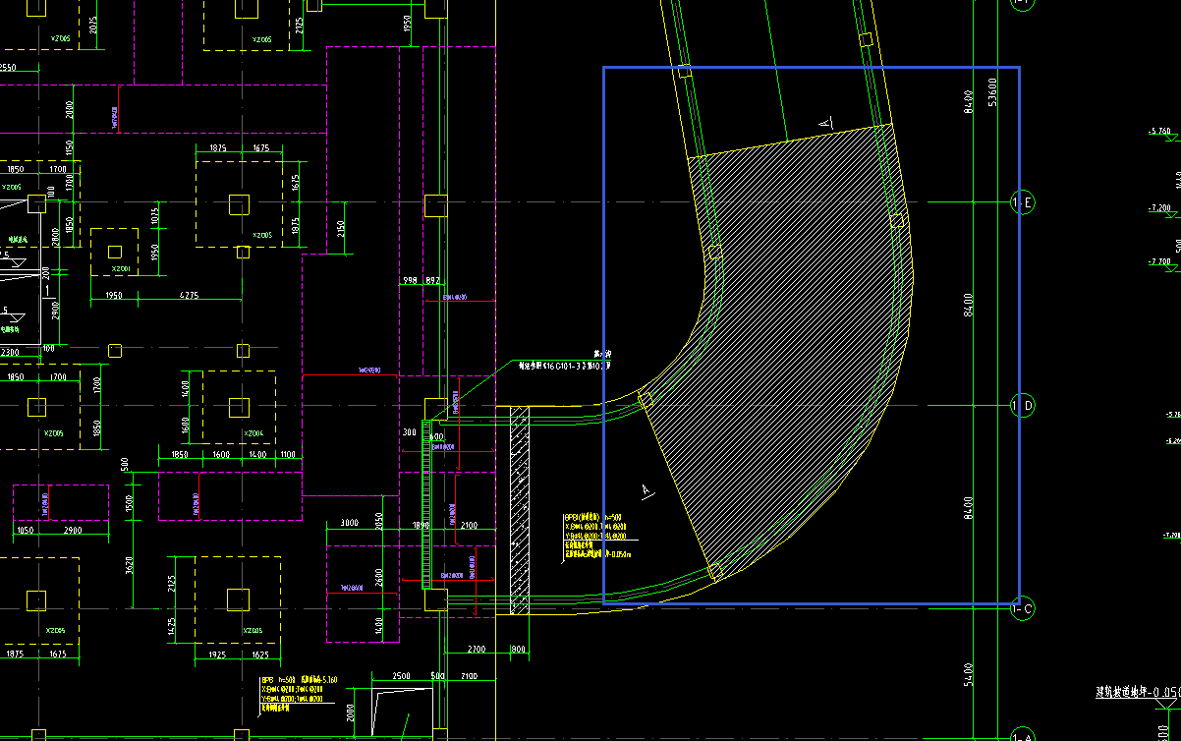Image resolution: width=1181 pixels, height=741 pixels.
Task: Select the 1050 dimension text
Action: click(x=27, y=530)
